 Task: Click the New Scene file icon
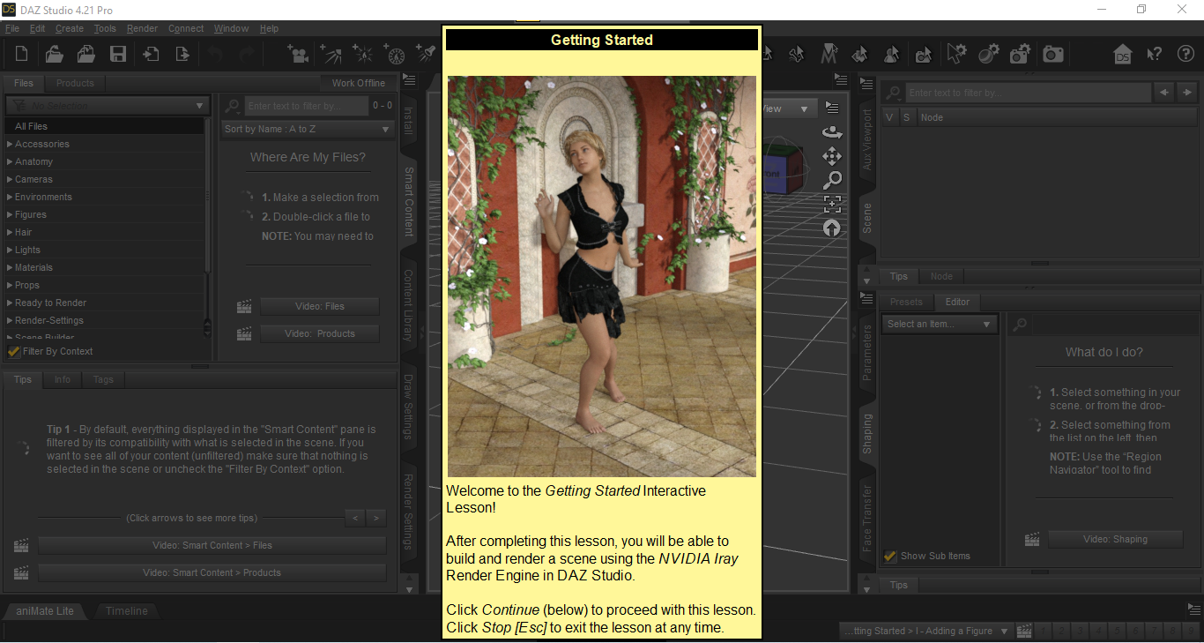pos(22,54)
